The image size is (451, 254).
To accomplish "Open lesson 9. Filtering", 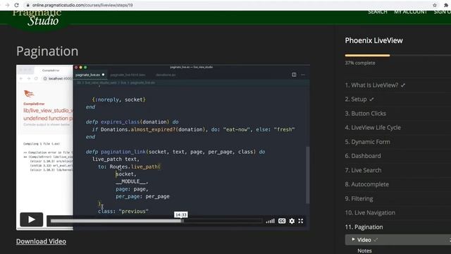I will [359, 199].
